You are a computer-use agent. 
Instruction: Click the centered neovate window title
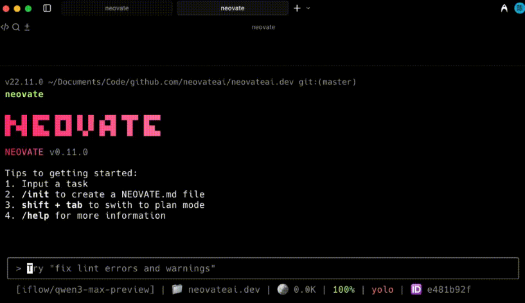click(x=263, y=27)
